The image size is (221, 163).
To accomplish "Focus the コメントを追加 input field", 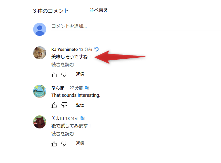I will 136,26.
